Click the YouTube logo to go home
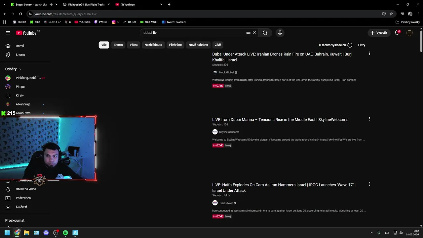Image resolution: width=423 pixels, height=238 pixels. (x=26, y=33)
